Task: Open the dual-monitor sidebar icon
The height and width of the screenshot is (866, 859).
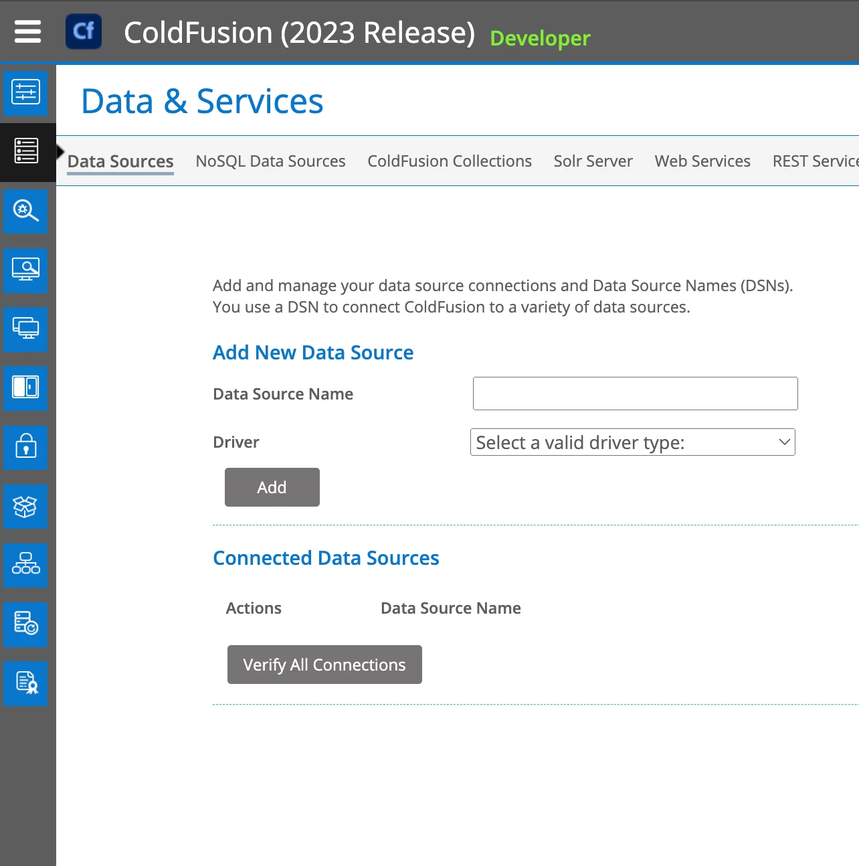Action: click(25, 329)
